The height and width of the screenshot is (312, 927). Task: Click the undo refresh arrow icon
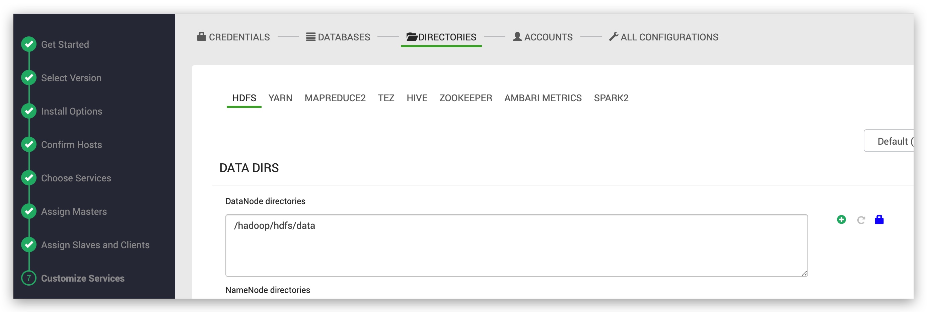861,220
